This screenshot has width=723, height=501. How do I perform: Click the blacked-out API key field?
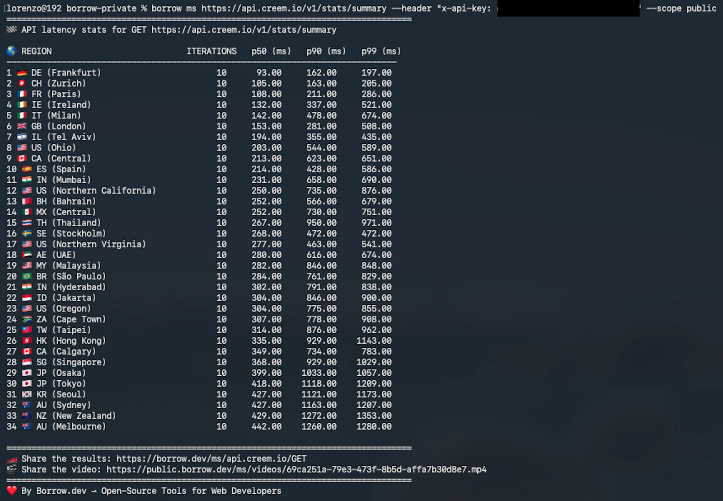568,9
